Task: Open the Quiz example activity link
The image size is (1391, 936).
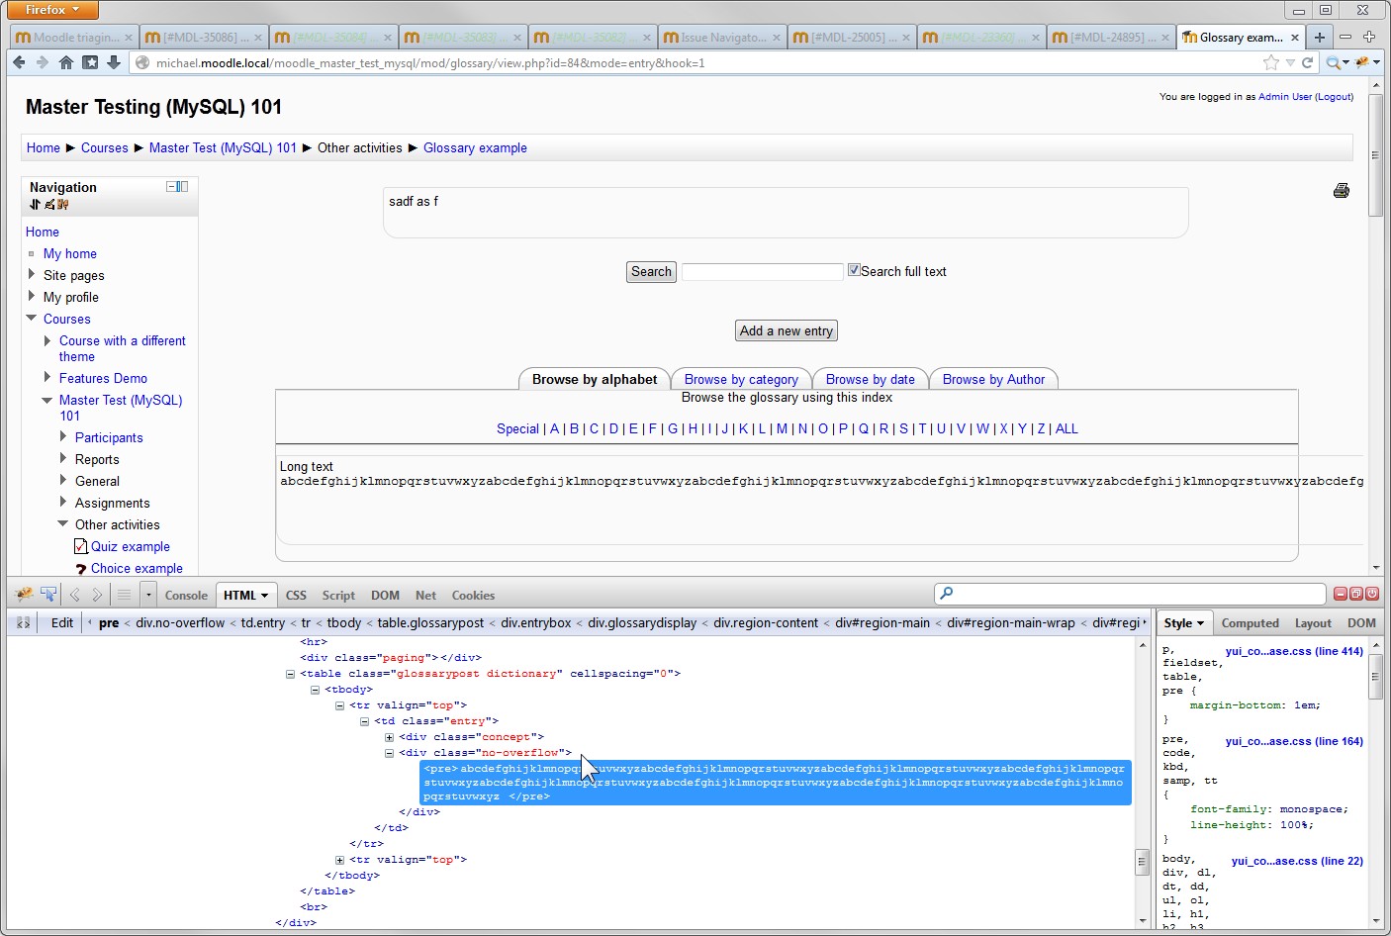Action: [131, 546]
